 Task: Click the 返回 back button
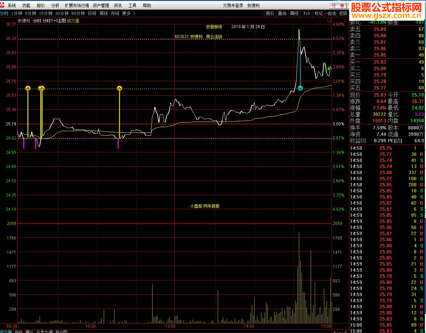pyautogui.click(x=343, y=13)
